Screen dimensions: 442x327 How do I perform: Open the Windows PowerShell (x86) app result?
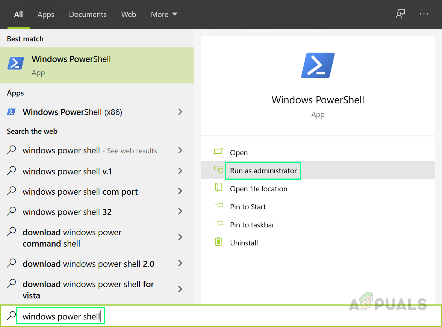pyautogui.click(x=97, y=112)
